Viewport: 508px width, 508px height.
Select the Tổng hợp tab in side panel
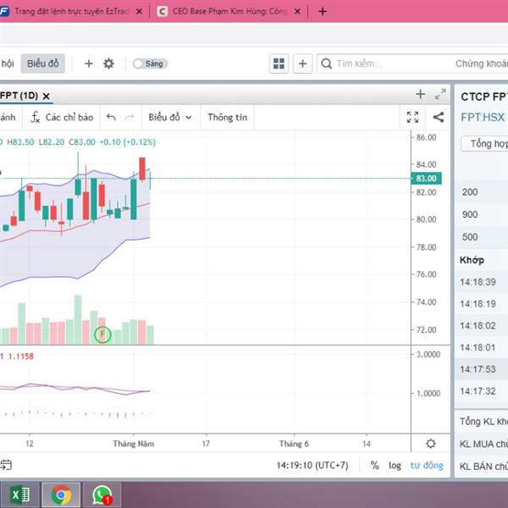pyautogui.click(x=485, y=144)
